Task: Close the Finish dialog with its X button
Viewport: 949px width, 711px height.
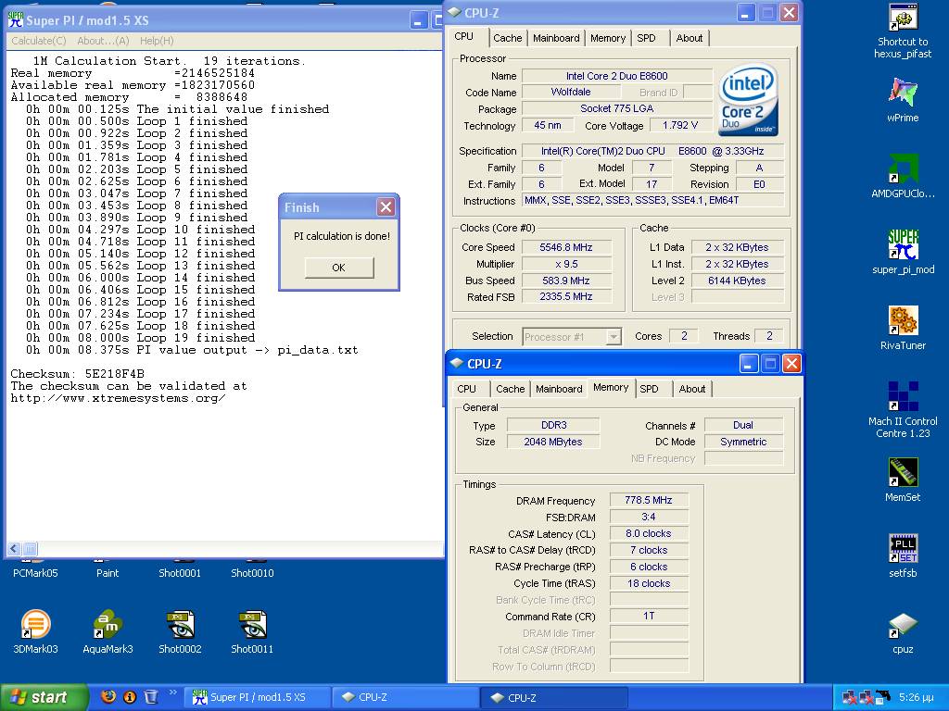Action: click(x=386, y=206)
